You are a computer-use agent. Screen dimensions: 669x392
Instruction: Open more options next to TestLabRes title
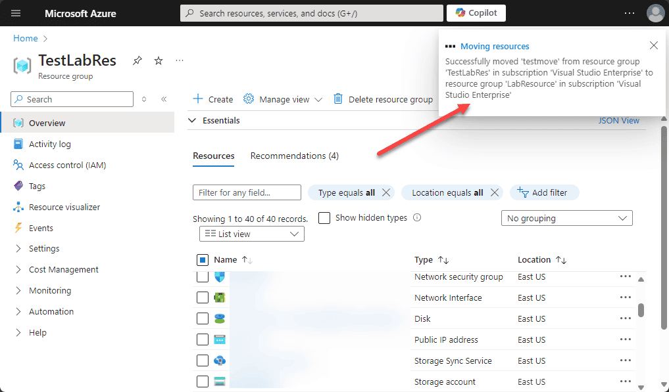[x=180, y=60]
